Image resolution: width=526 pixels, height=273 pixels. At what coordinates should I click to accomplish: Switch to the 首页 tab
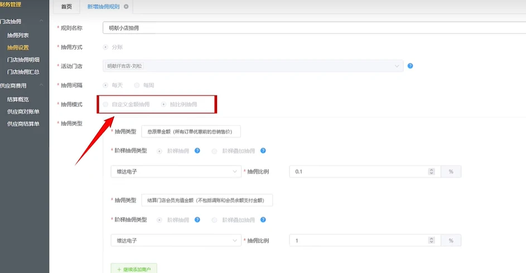(66, 7)
